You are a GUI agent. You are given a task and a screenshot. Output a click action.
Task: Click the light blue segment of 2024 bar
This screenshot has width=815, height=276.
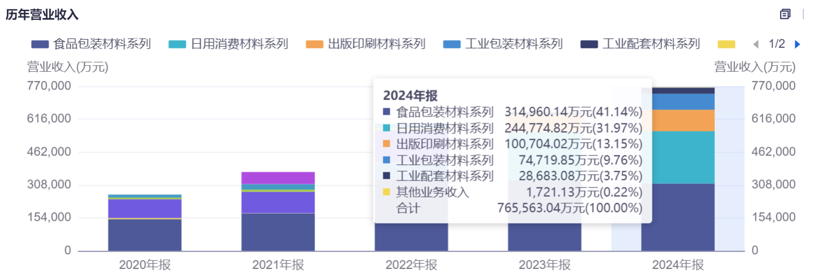coord(678,101)
